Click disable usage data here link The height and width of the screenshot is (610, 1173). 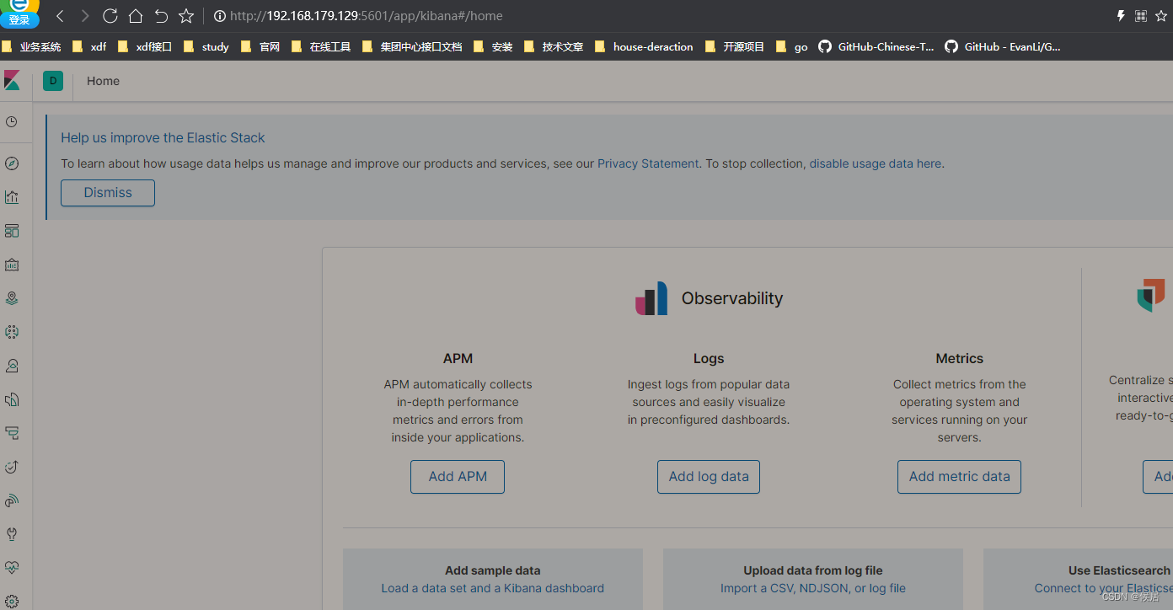[x=876, y=163]
